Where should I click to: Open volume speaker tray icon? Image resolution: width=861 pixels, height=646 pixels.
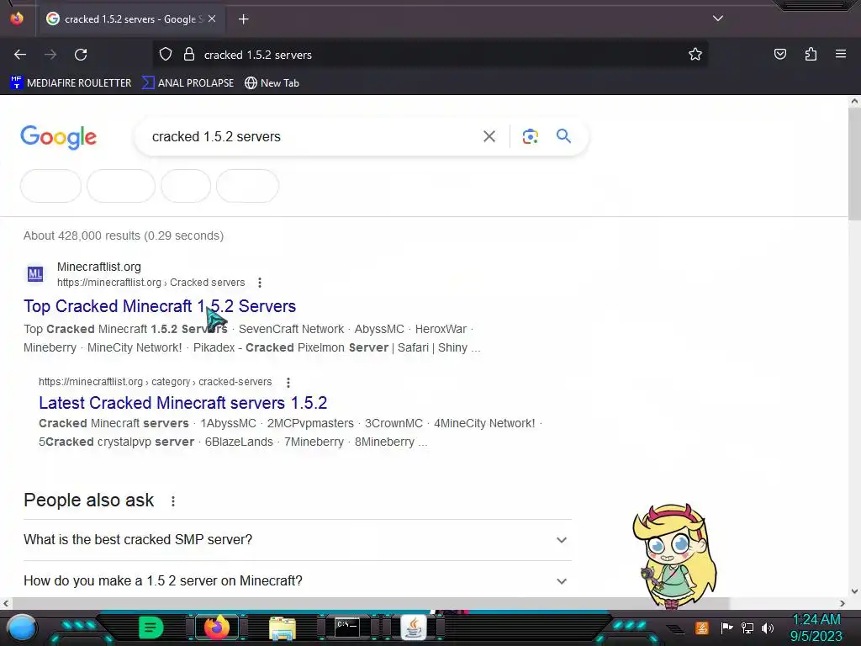pyautogui.click(x=767, y=627)
